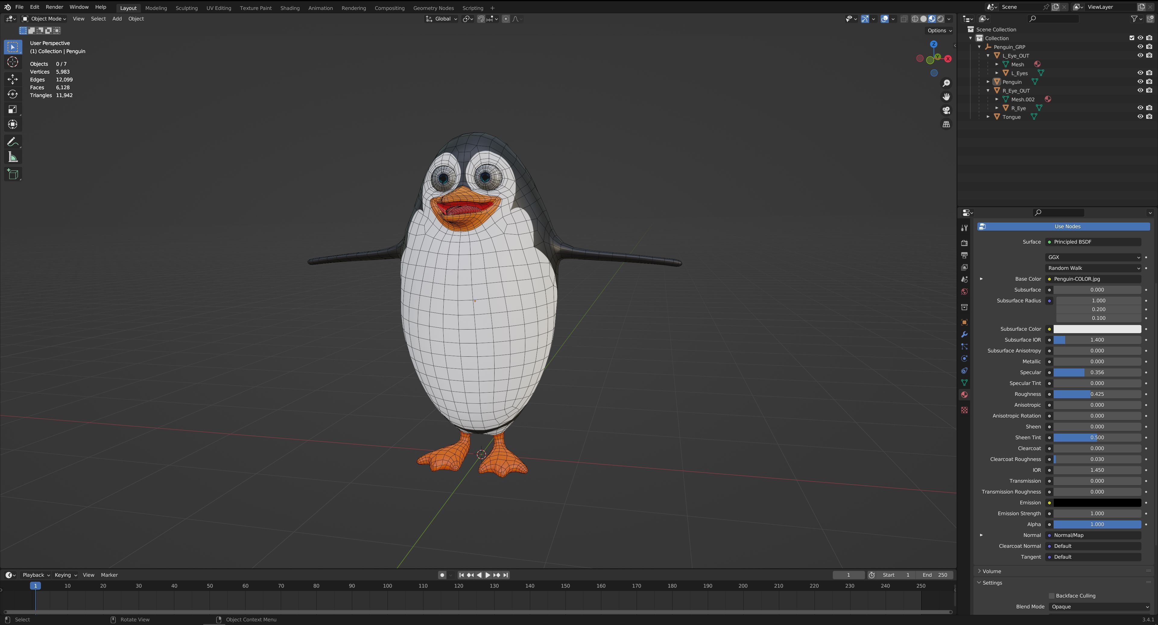Open the Render menu

(54, 7)
